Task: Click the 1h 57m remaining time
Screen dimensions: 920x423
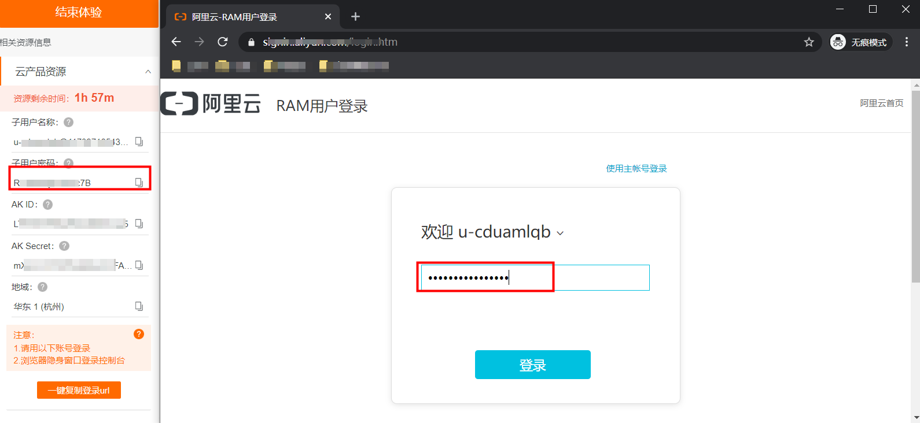Action: click(94, 98)
